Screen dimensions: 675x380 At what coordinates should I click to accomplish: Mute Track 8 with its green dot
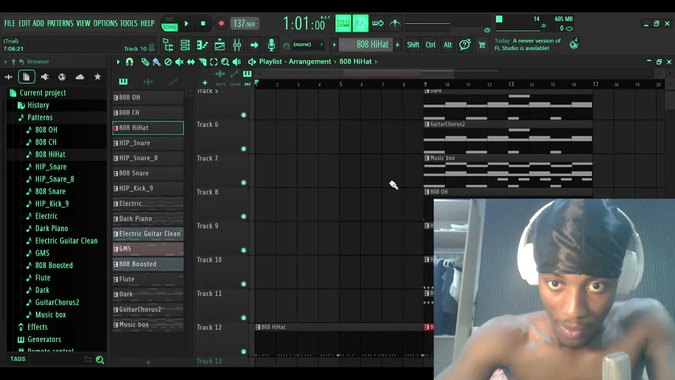[244, 216]
